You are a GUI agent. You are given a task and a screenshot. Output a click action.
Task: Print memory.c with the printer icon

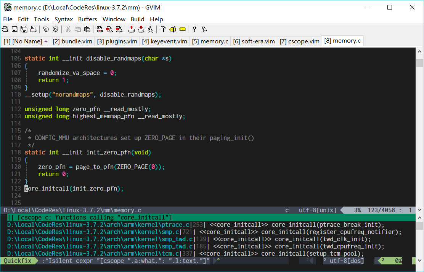(33, 29)
